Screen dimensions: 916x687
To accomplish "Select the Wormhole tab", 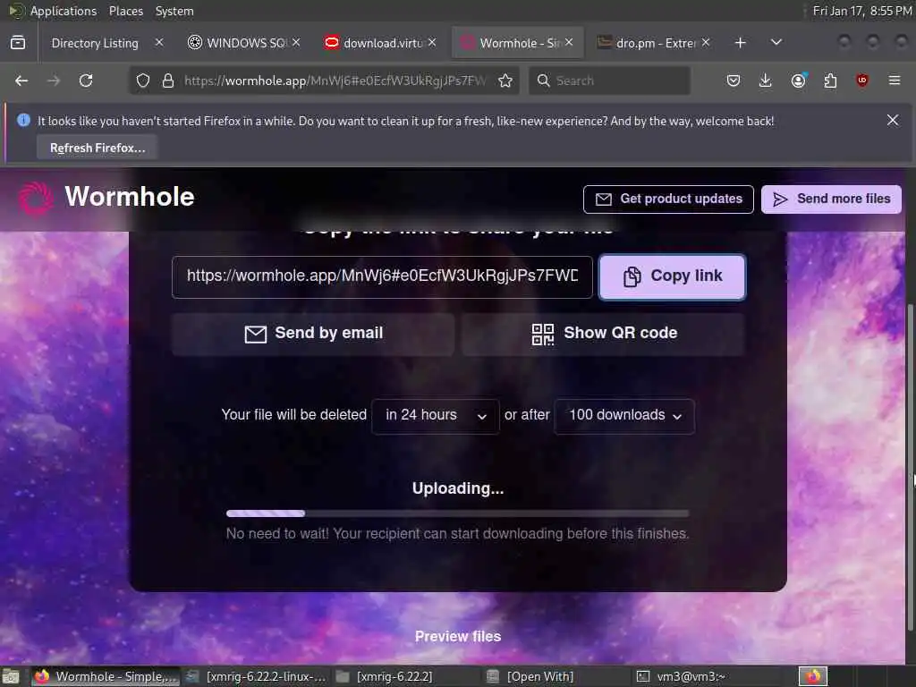I will (517, 43).
